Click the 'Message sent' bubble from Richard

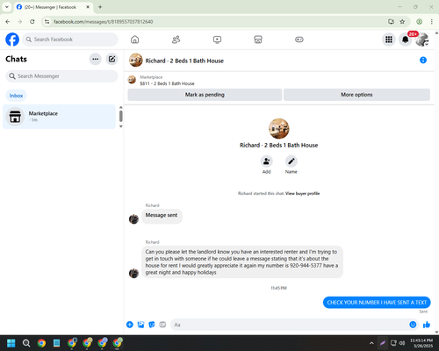coord(162,216)
